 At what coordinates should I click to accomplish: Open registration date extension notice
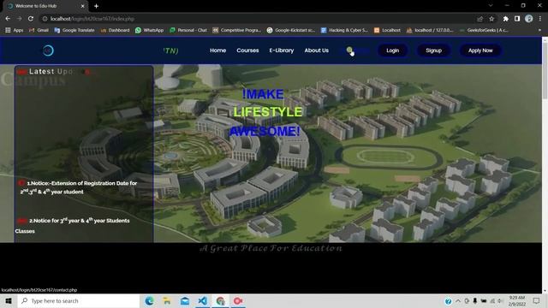[79, 187]
